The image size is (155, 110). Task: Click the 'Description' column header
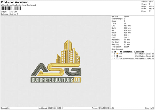click(128, 52)
